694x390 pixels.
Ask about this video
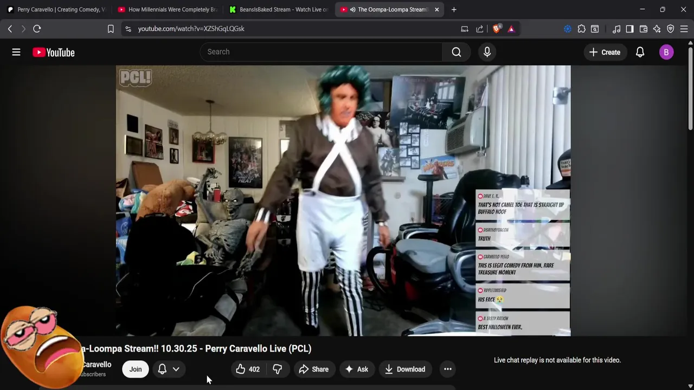coord(356,369)
